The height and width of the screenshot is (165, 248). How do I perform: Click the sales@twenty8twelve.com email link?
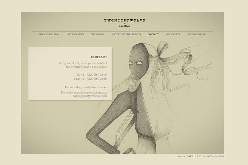coord(90,96)
